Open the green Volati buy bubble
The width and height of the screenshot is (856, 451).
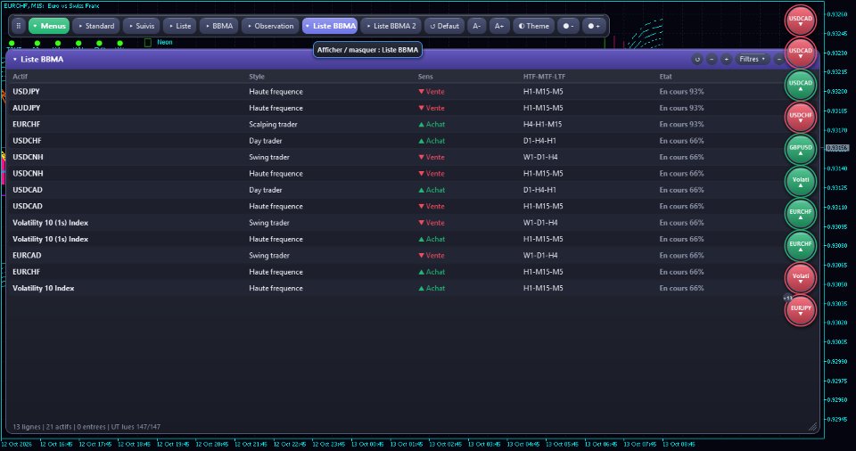pos(801,181)
